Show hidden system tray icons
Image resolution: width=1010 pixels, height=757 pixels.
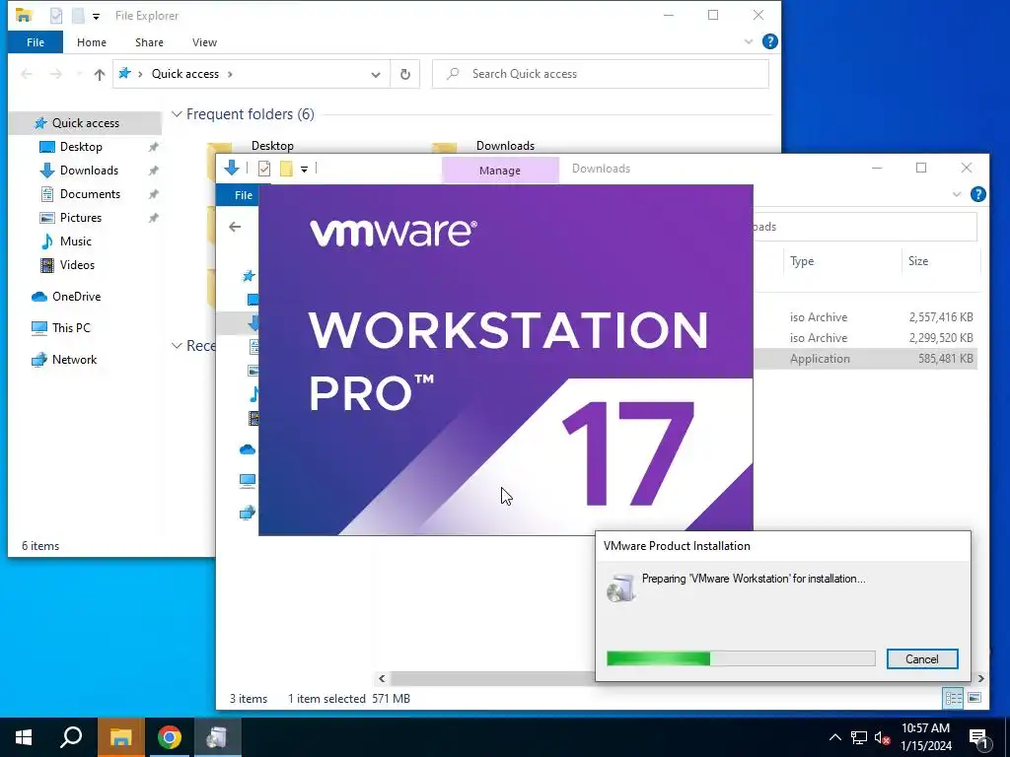coord(834,737)
